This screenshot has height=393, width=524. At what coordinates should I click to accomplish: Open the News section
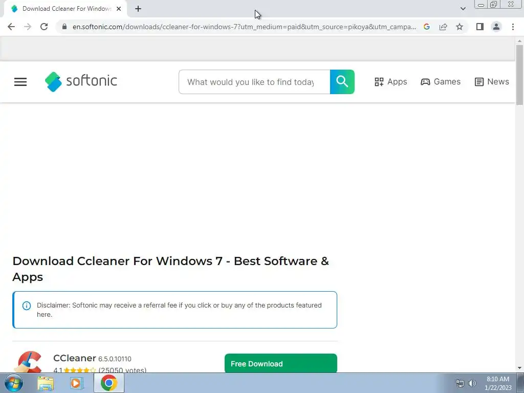tap(492, 82)
